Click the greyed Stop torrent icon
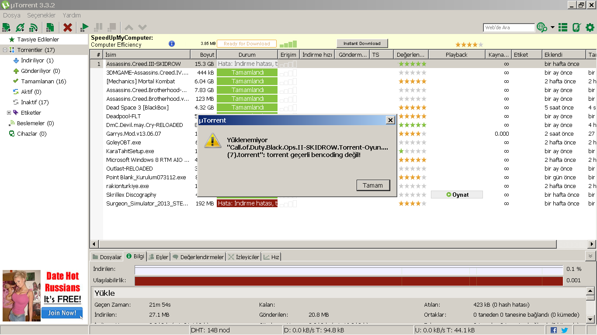The height and width of the screenshot is (335, 597). 112,27
